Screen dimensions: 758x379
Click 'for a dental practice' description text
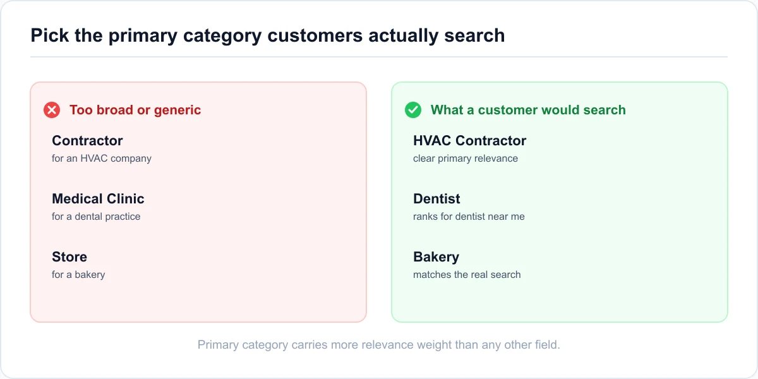[96, 217]
